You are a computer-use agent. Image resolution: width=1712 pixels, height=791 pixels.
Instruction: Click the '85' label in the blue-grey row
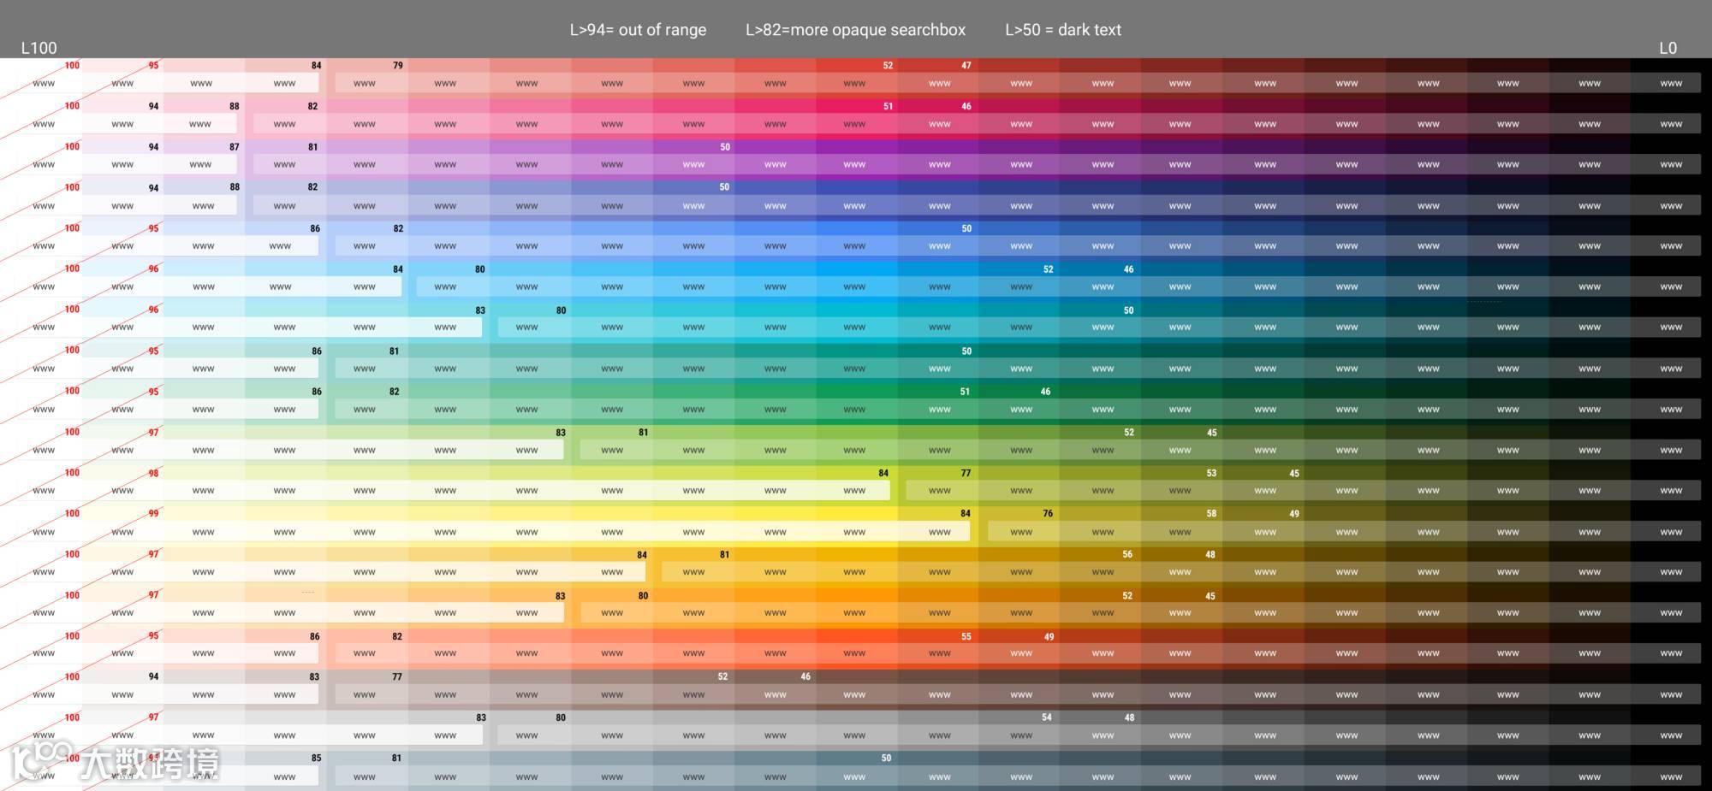pyautogui.click(x=317, y=758)
